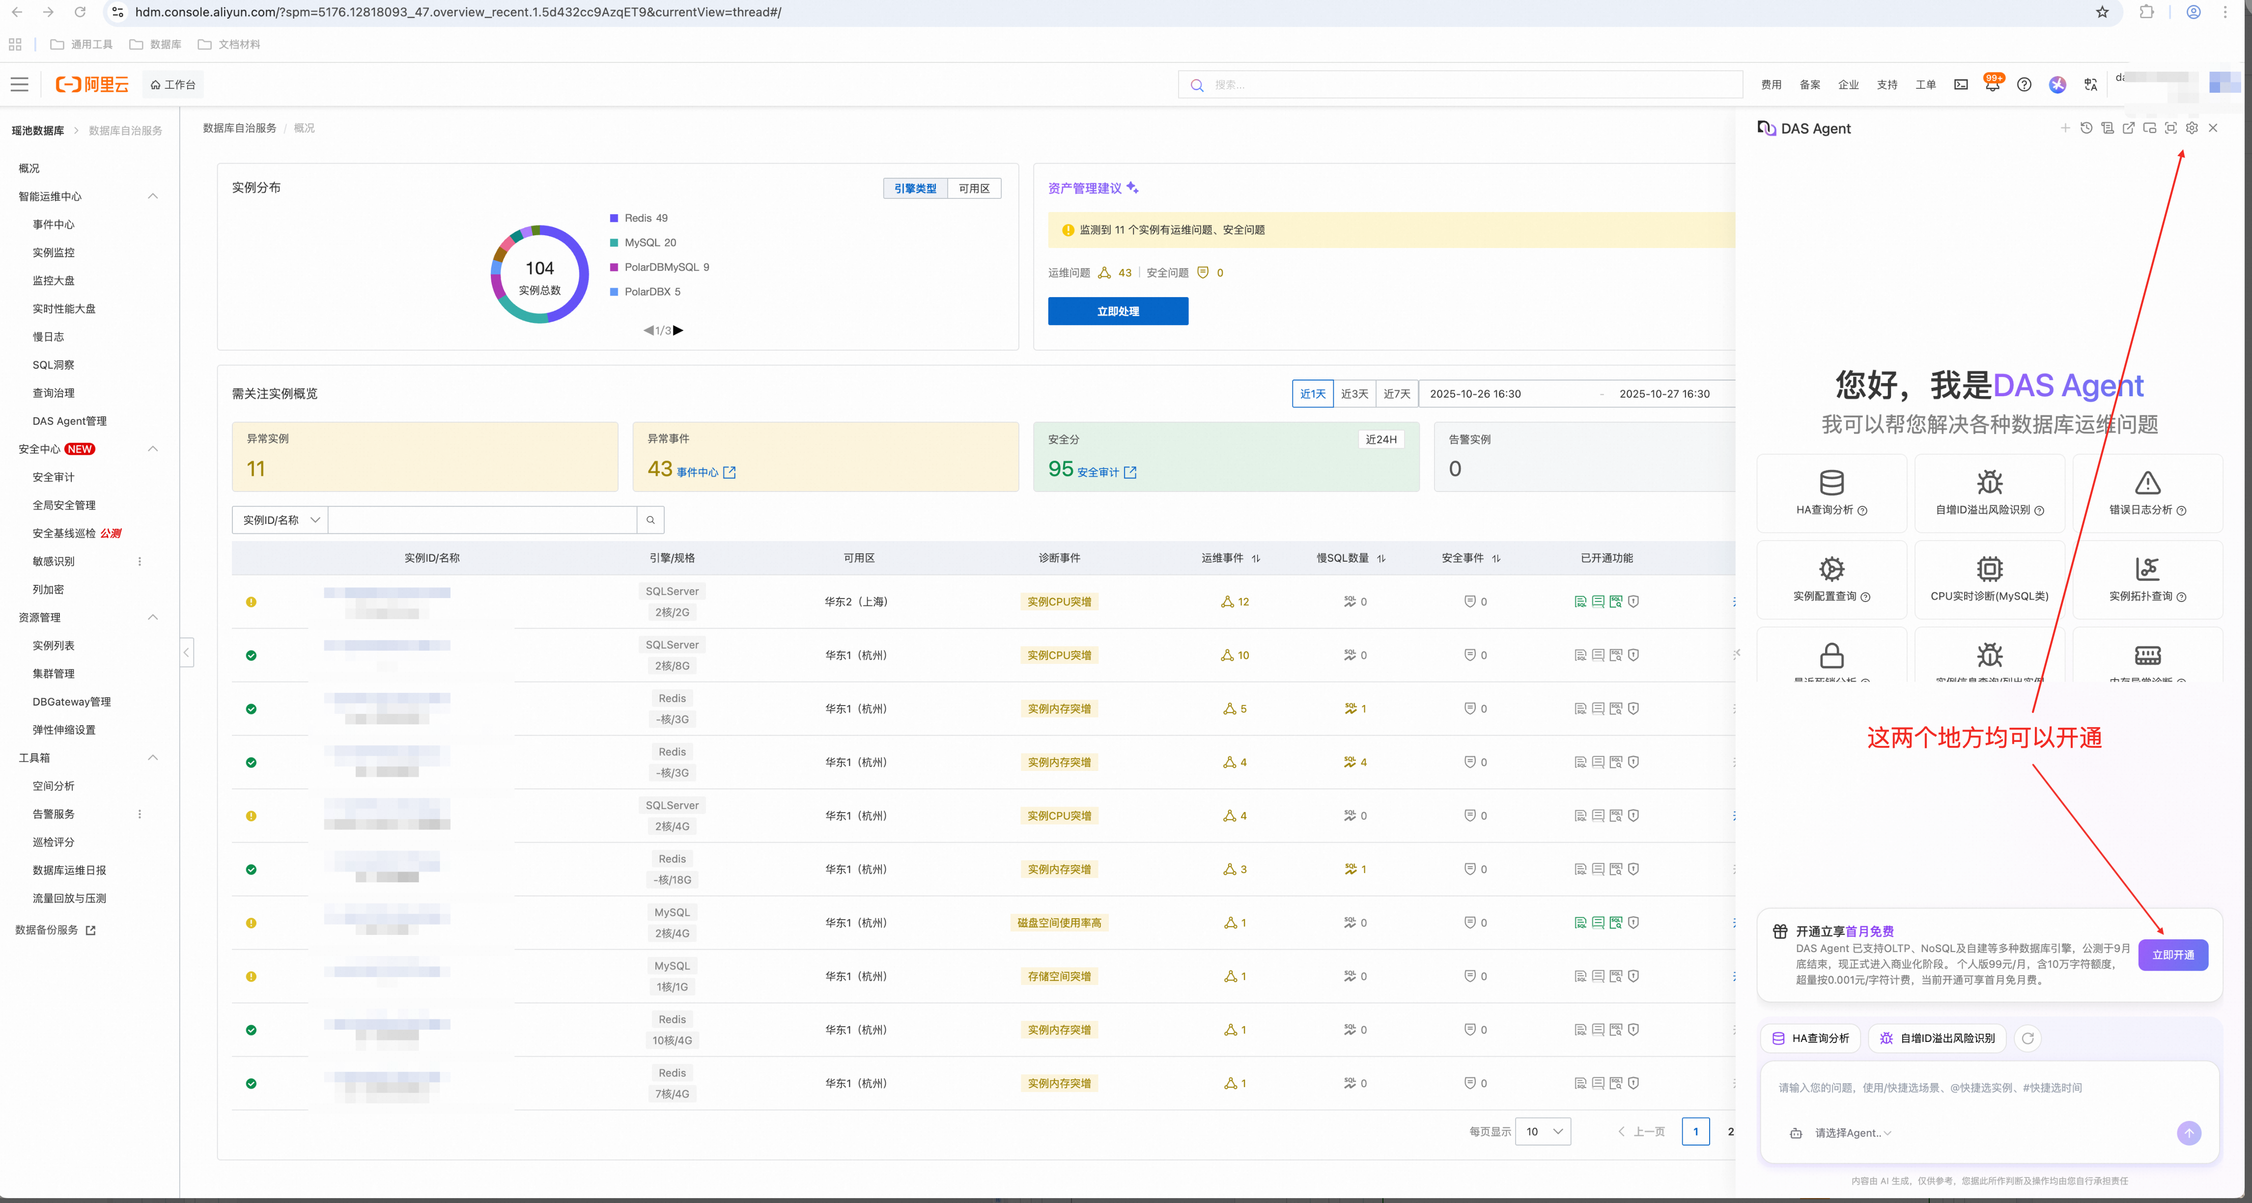Open DAS Agent in new window icon

click(x=2129, y=129)
